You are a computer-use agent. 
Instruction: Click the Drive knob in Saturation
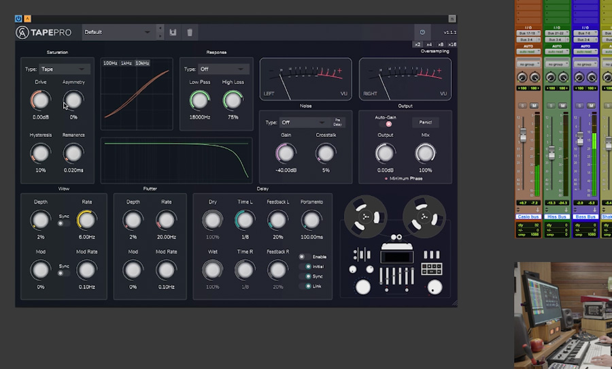click(x=40, y=100)
